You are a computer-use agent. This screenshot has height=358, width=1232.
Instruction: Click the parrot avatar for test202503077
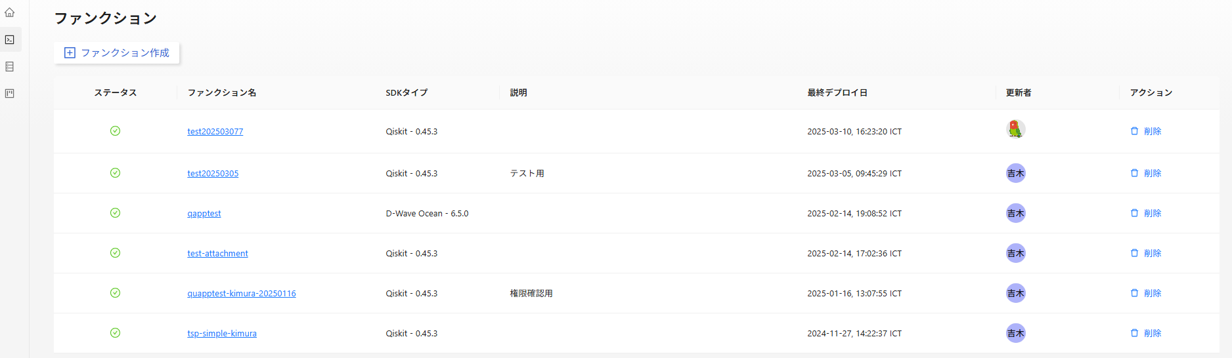1015,129
